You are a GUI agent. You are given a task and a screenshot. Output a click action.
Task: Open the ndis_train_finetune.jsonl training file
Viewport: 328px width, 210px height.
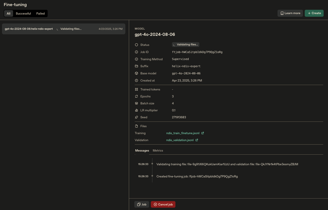click(x=183, y=133)
